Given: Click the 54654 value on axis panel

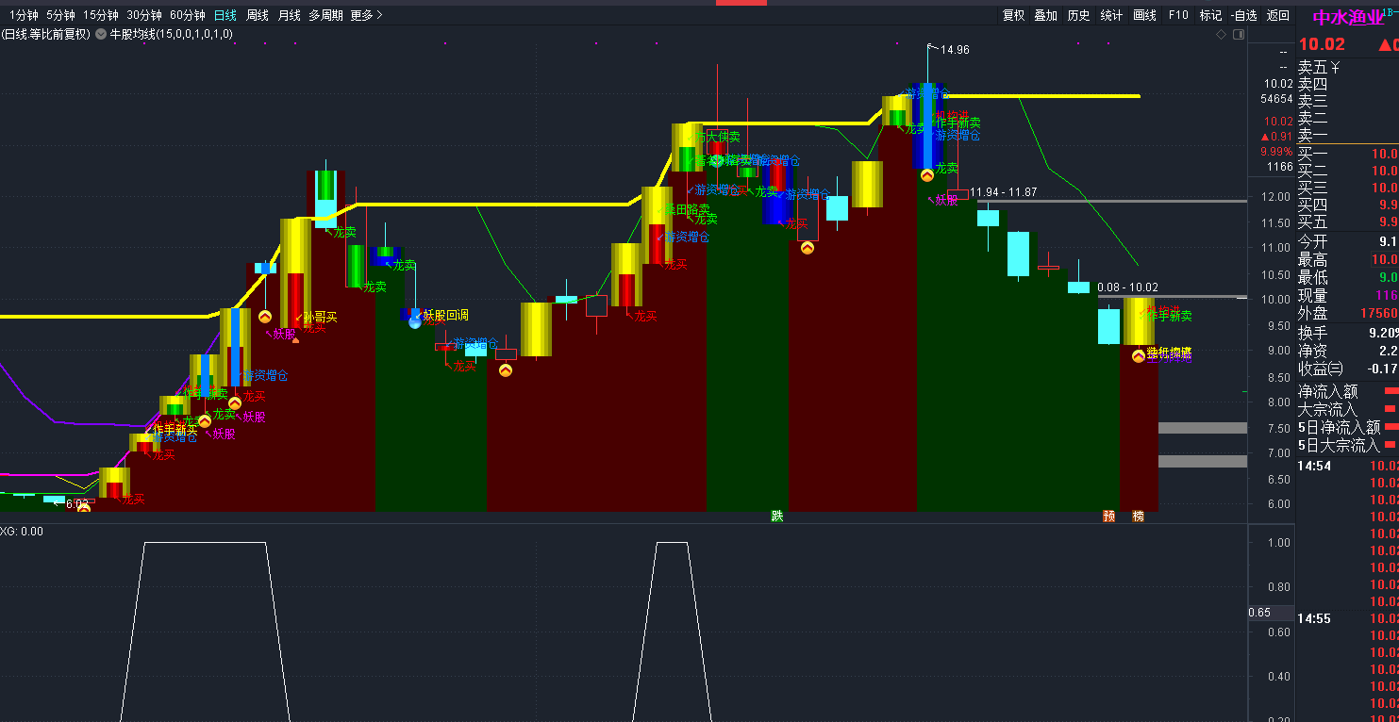Looking at the screenshot, I should tap(1276, 98).
